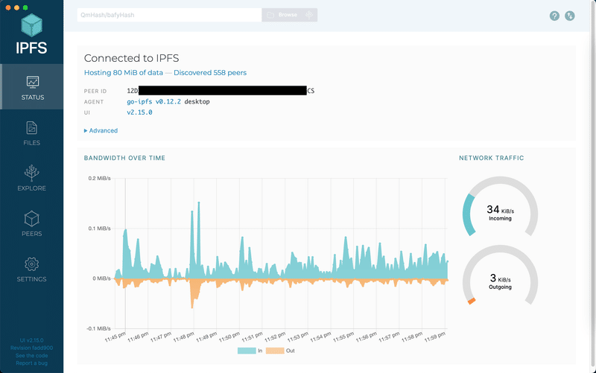
Task: Click Revision fadd900 link
Action: coord(31,348)
